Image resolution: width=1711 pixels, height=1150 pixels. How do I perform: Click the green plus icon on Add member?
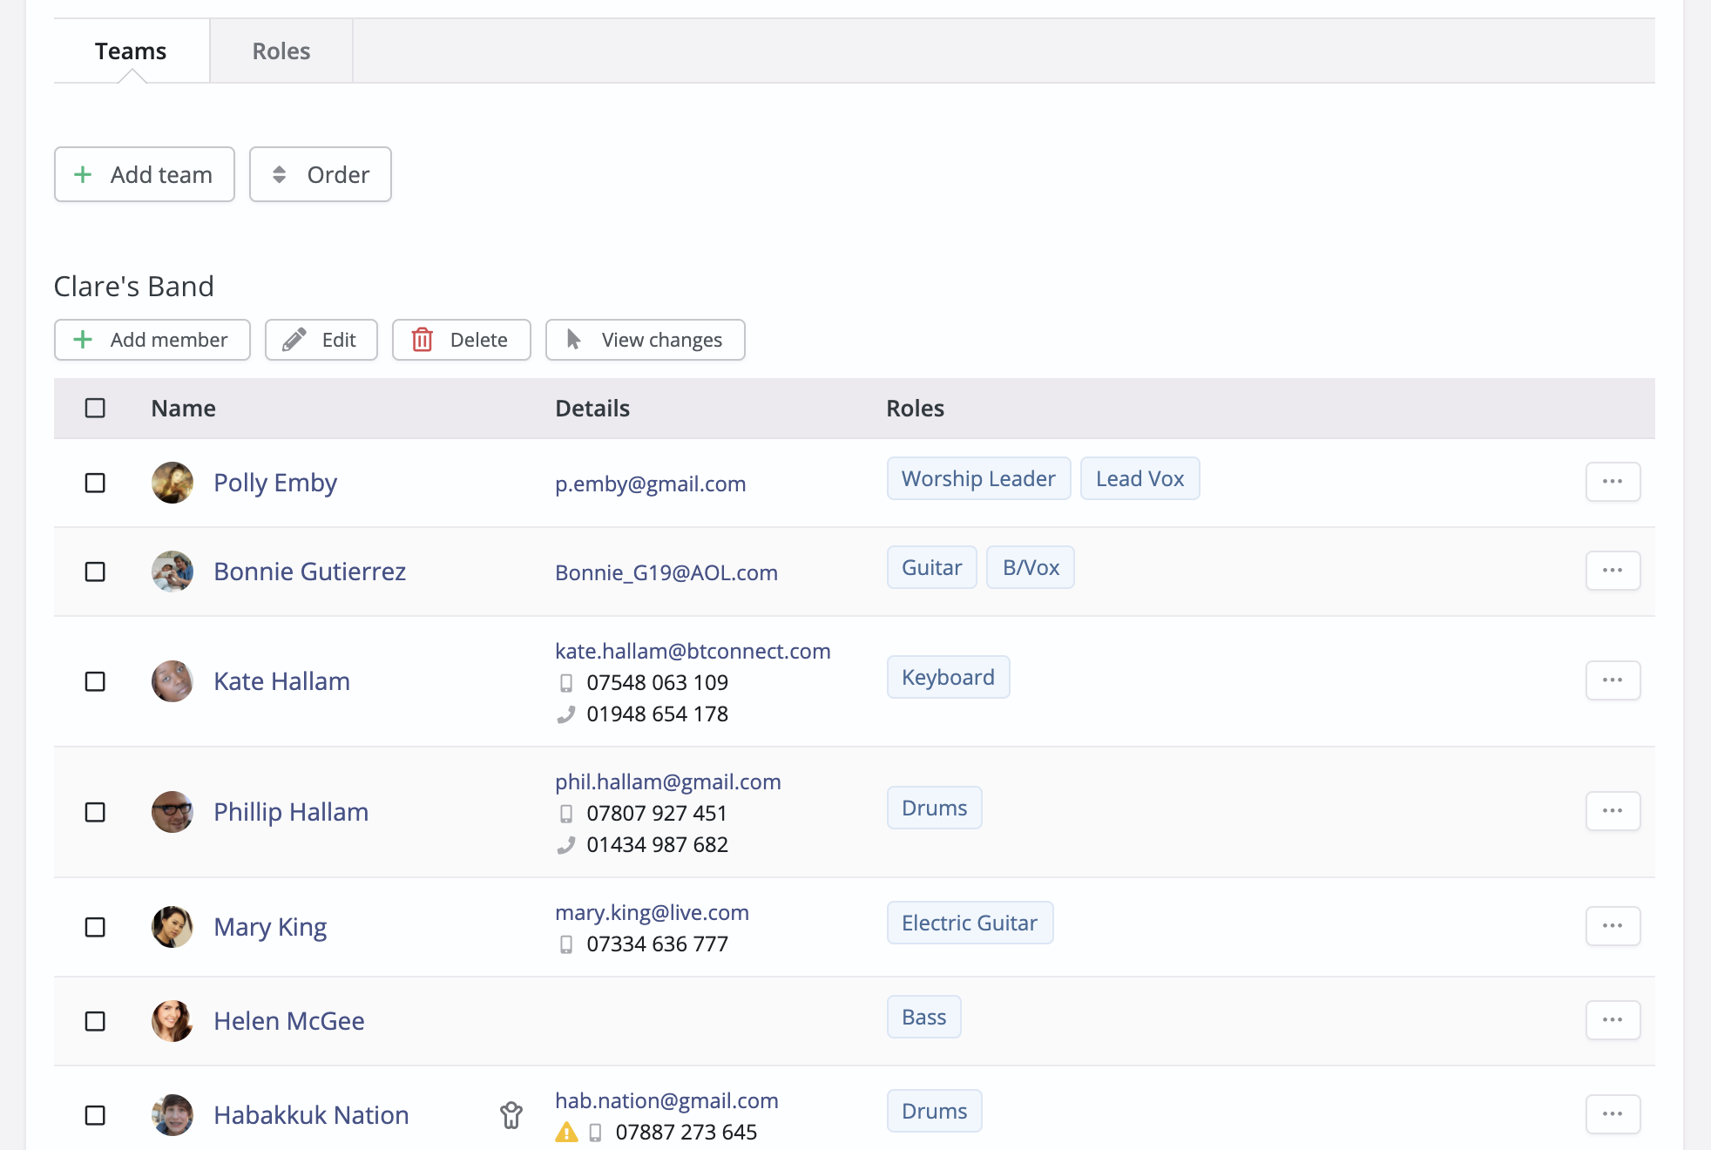tap(83, 340)
